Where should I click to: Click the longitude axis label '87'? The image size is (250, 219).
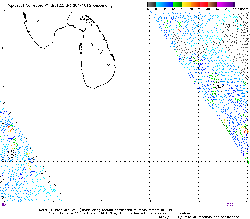coord(198,201)
